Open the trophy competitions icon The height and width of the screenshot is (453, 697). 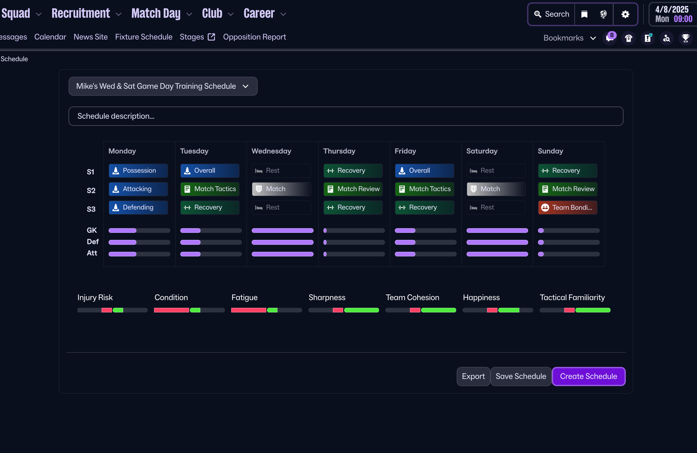pos(685,38)
